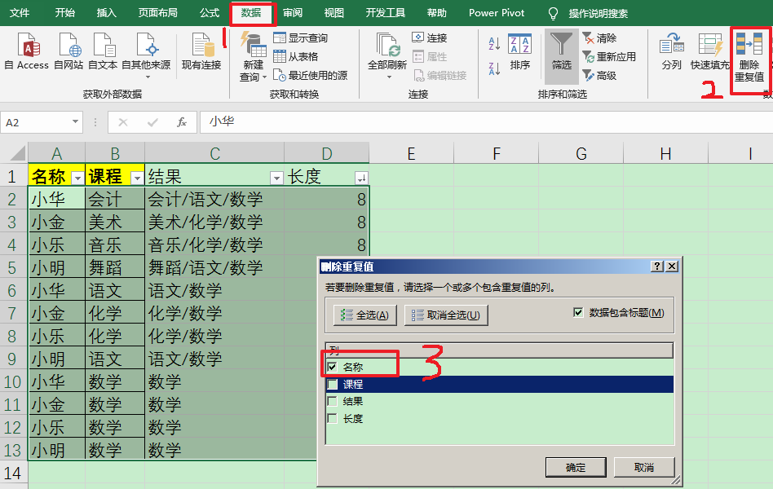This screenshot has width=773, height=489.
Task: Select the Flash Fill tool
Action: pyautogui.click(x=709, y=51)
